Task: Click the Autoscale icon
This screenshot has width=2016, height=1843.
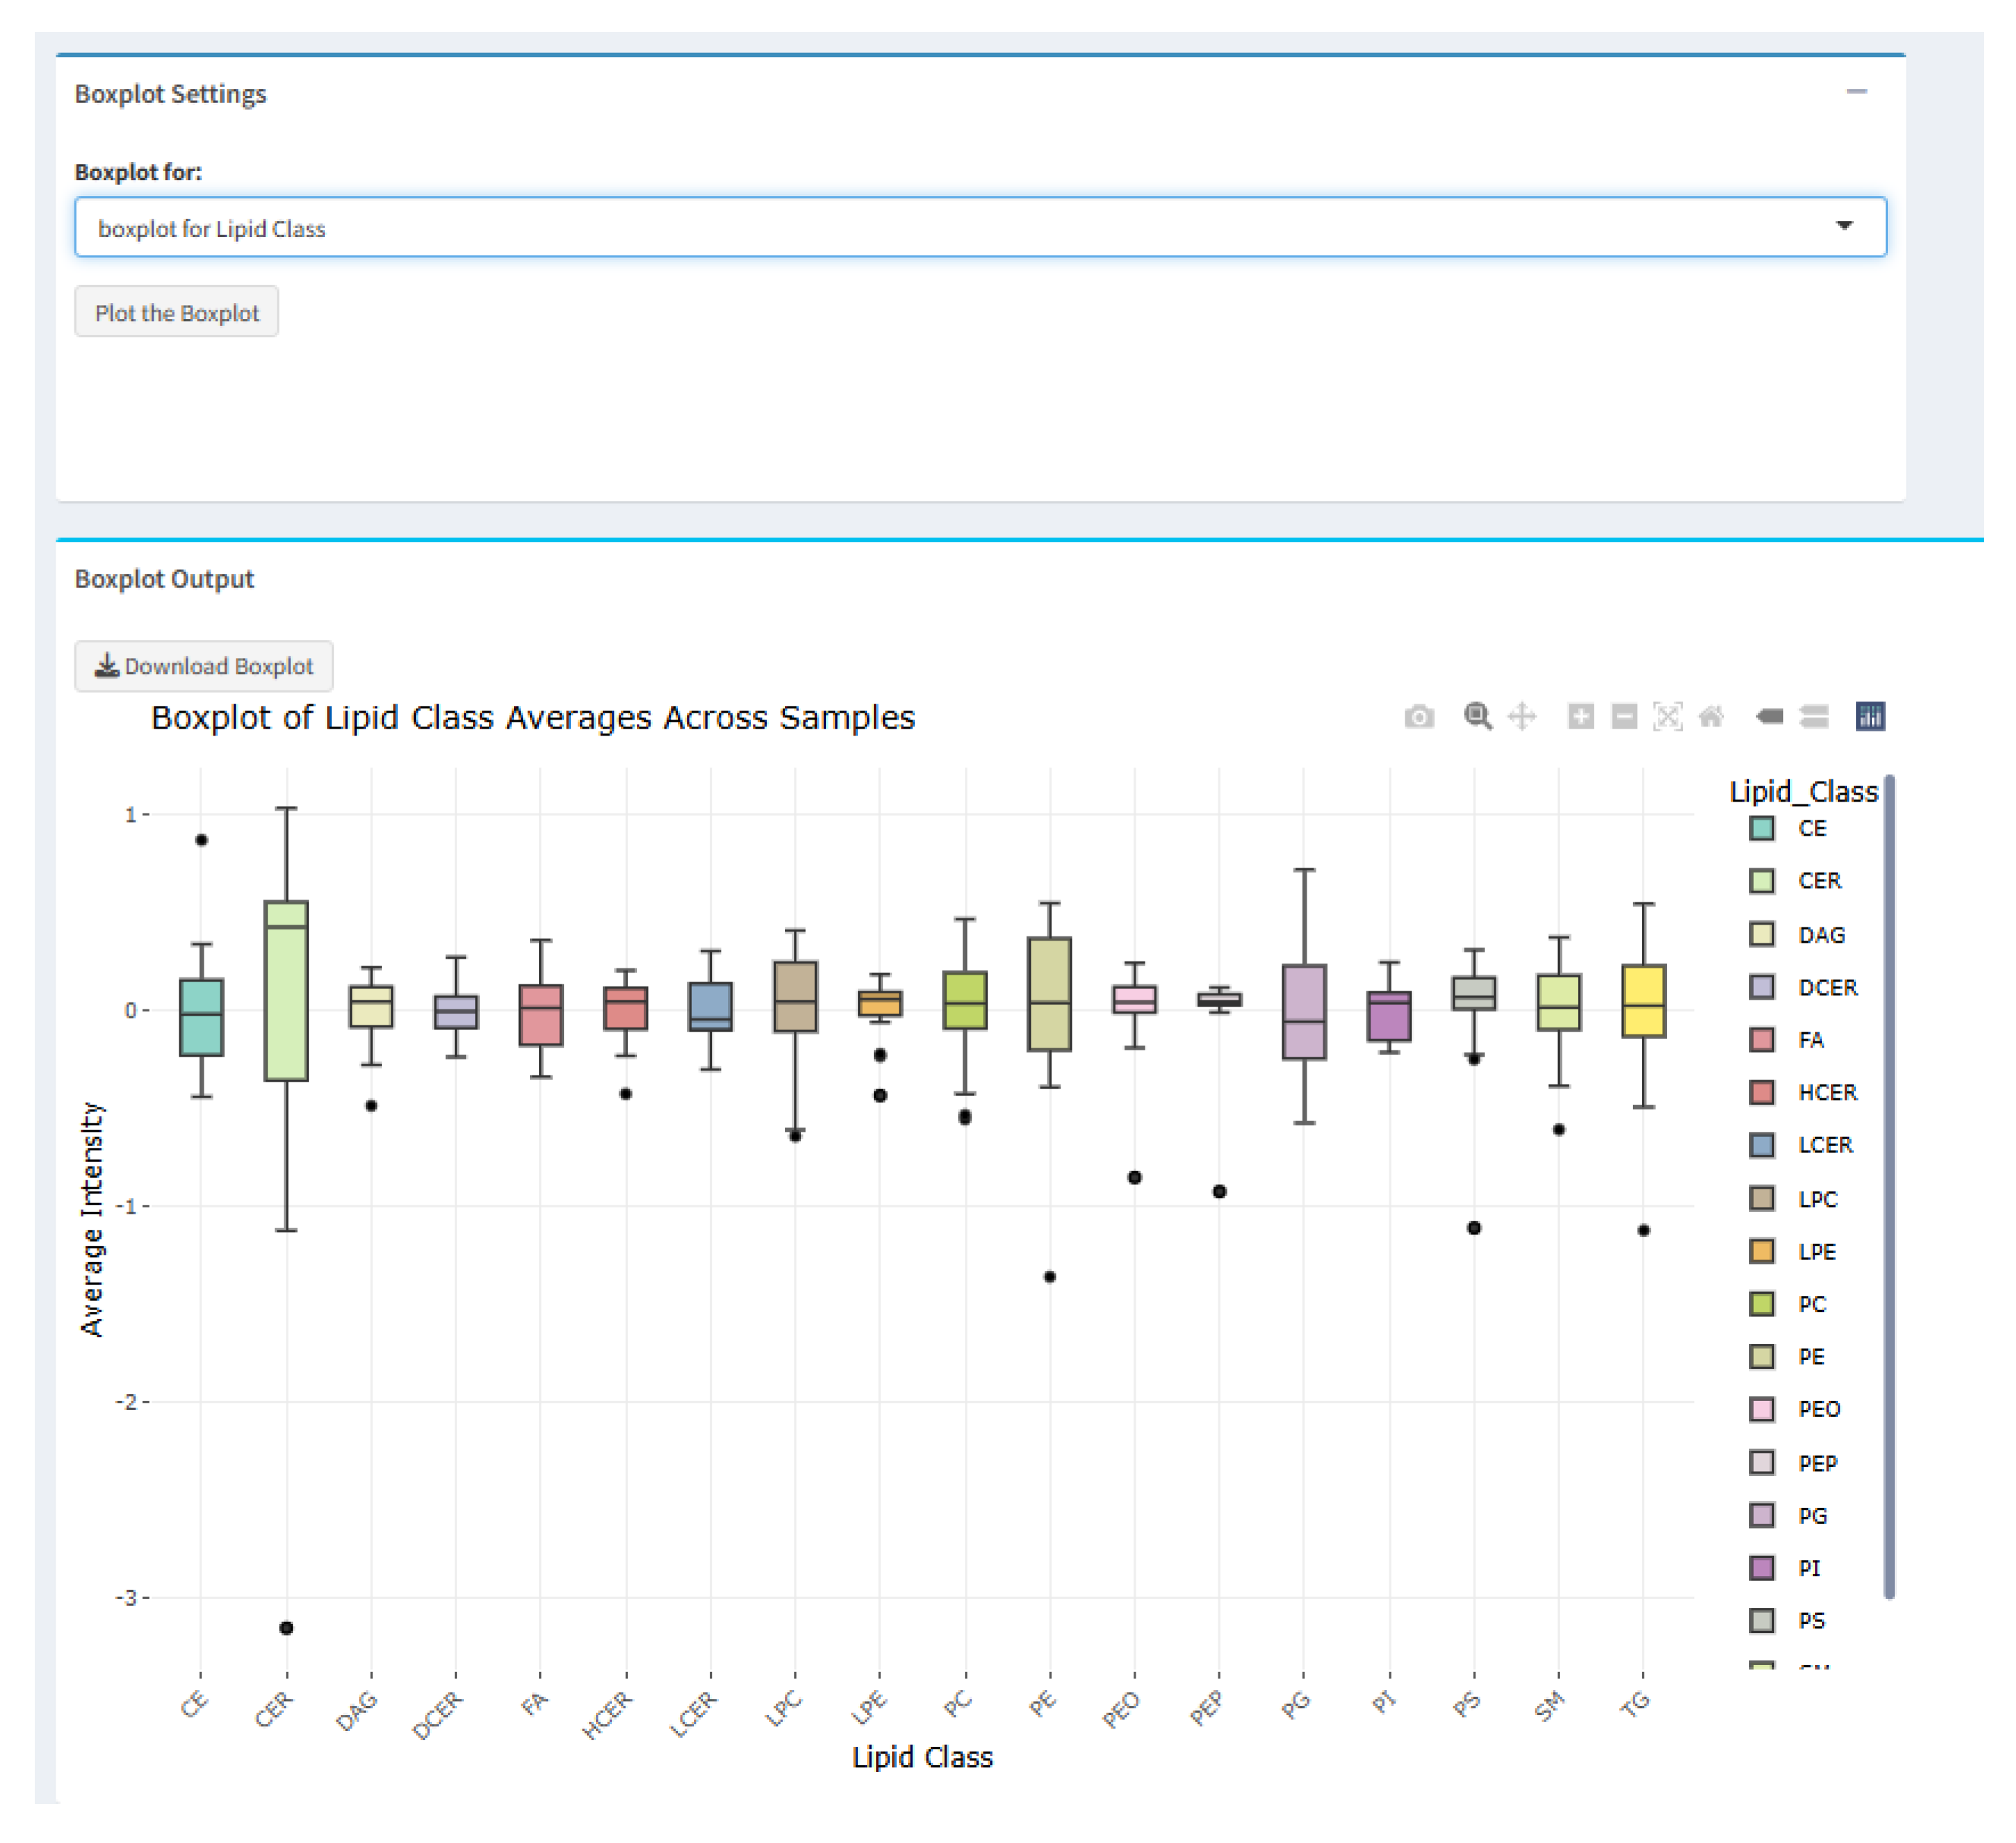Action: 1668,717
